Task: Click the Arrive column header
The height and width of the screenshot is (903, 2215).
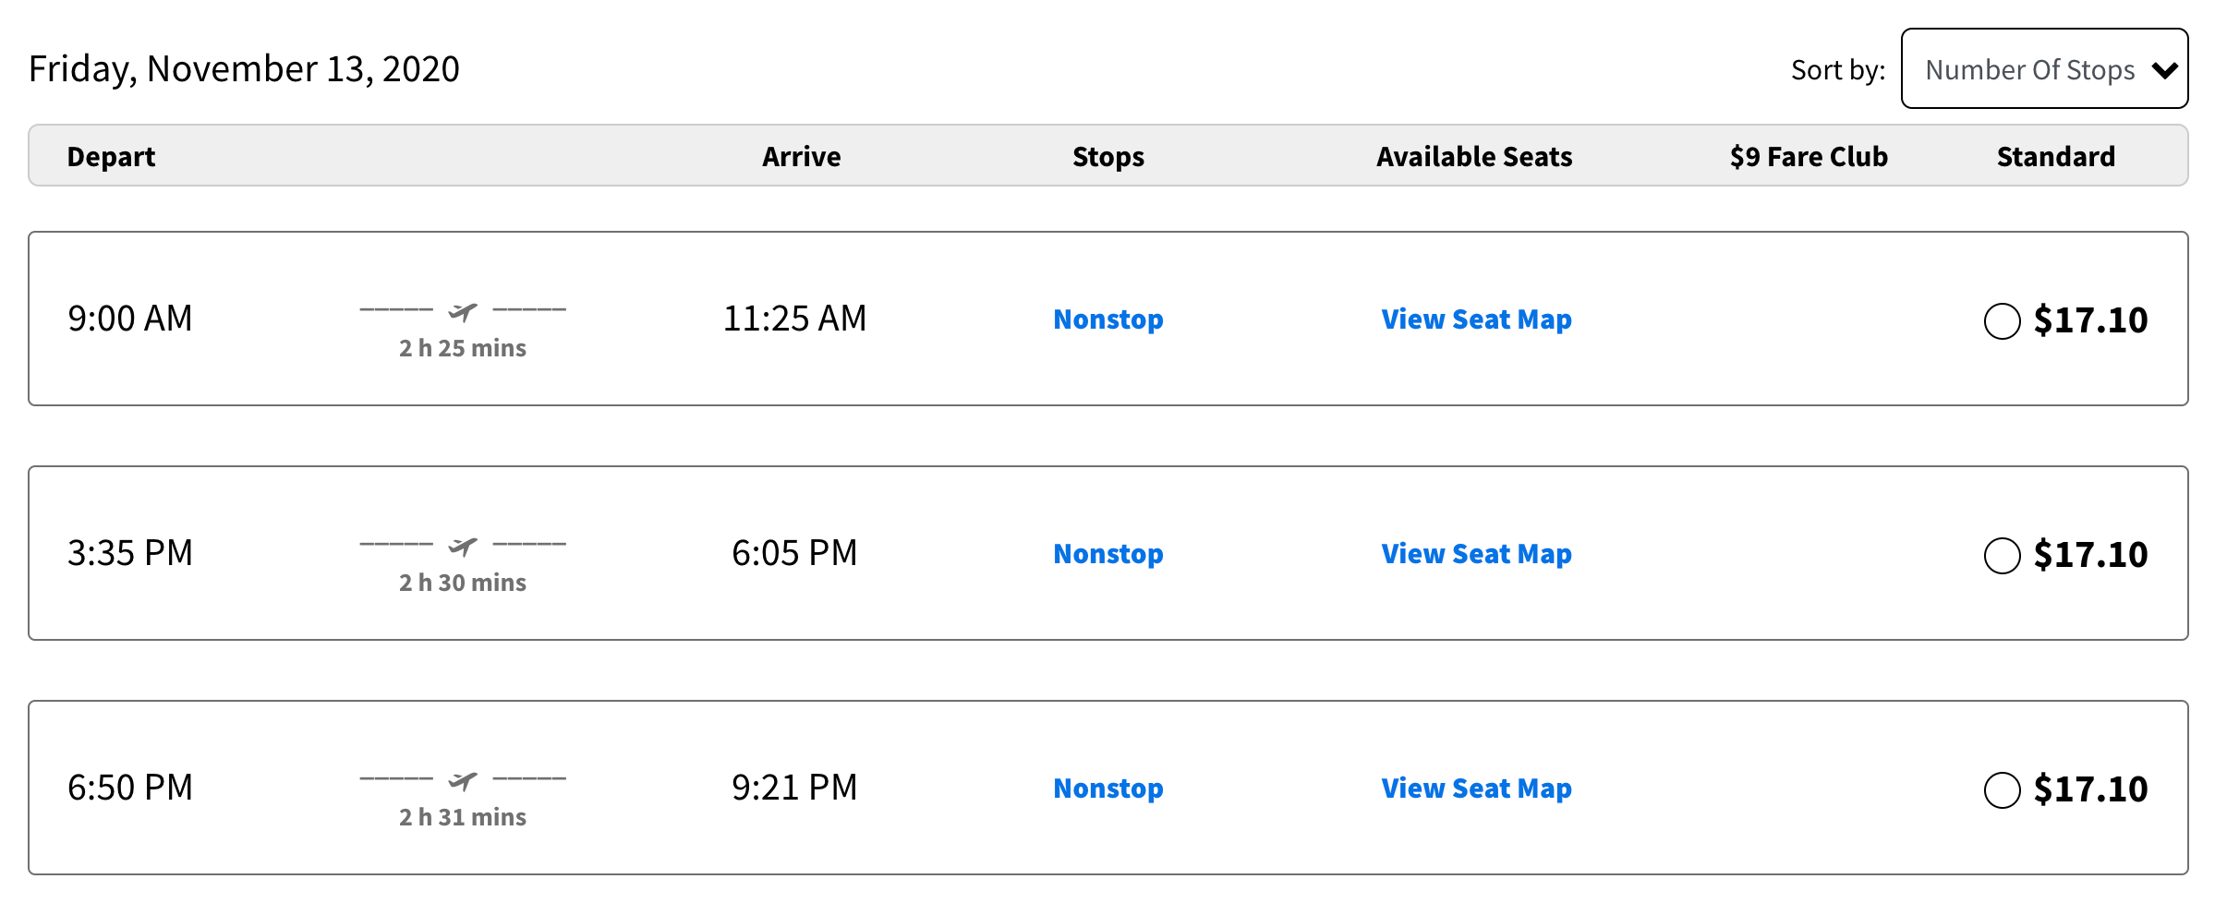Action: [x=800, y=156]
